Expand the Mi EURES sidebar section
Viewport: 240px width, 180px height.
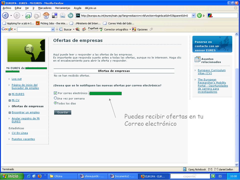pos(10,94)
